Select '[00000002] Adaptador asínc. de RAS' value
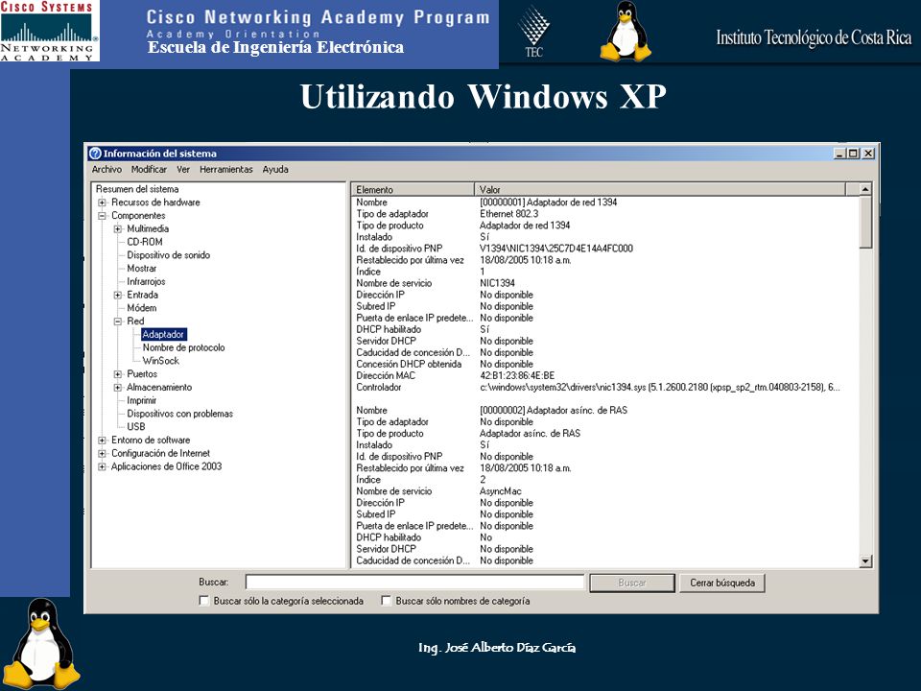This screenshot has height=691, width=921. click(x=554, y=410)
